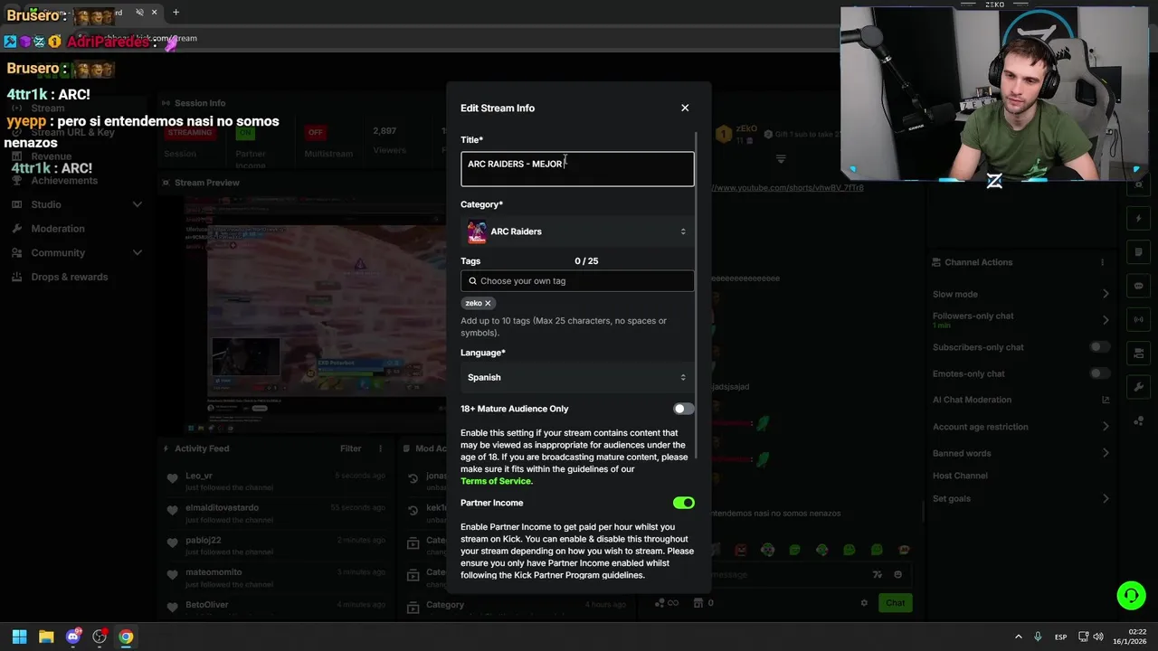Click the volume icon in system tray

1099,637
